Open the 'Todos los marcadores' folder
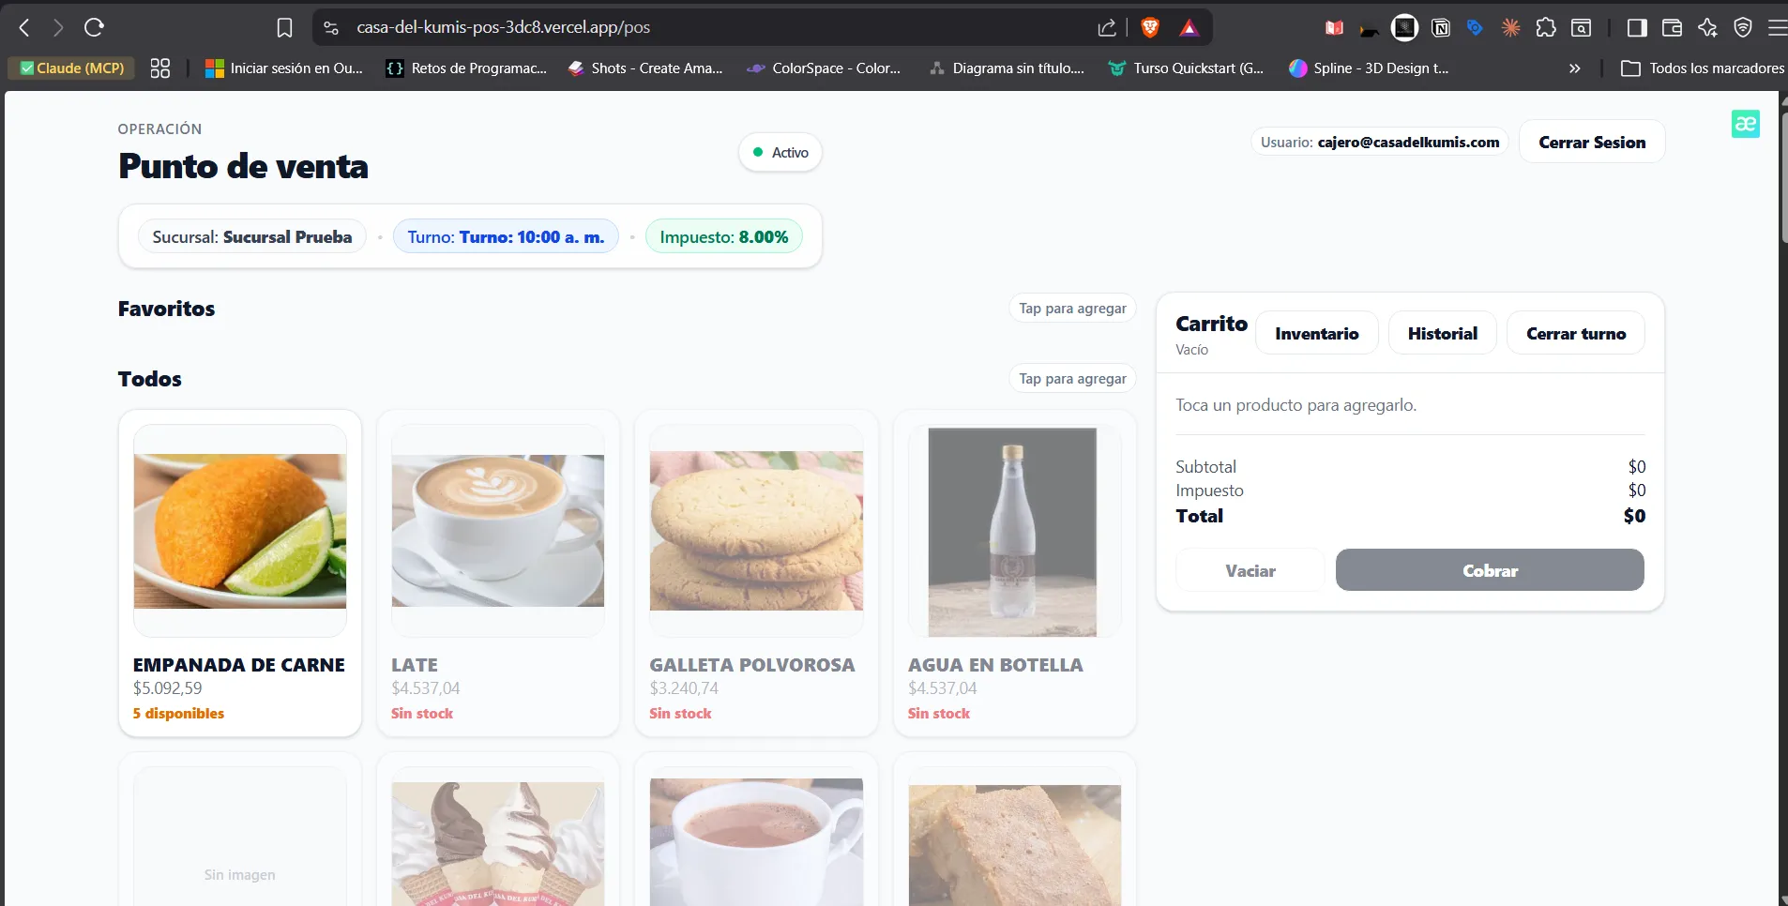 tap(1703, 68)
